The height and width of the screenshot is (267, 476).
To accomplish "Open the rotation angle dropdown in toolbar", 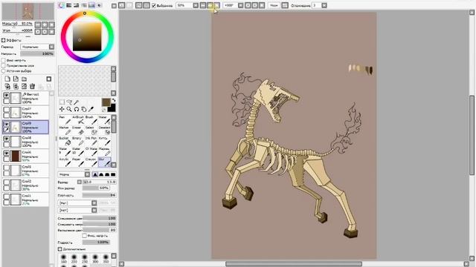I will click(240, 5).
